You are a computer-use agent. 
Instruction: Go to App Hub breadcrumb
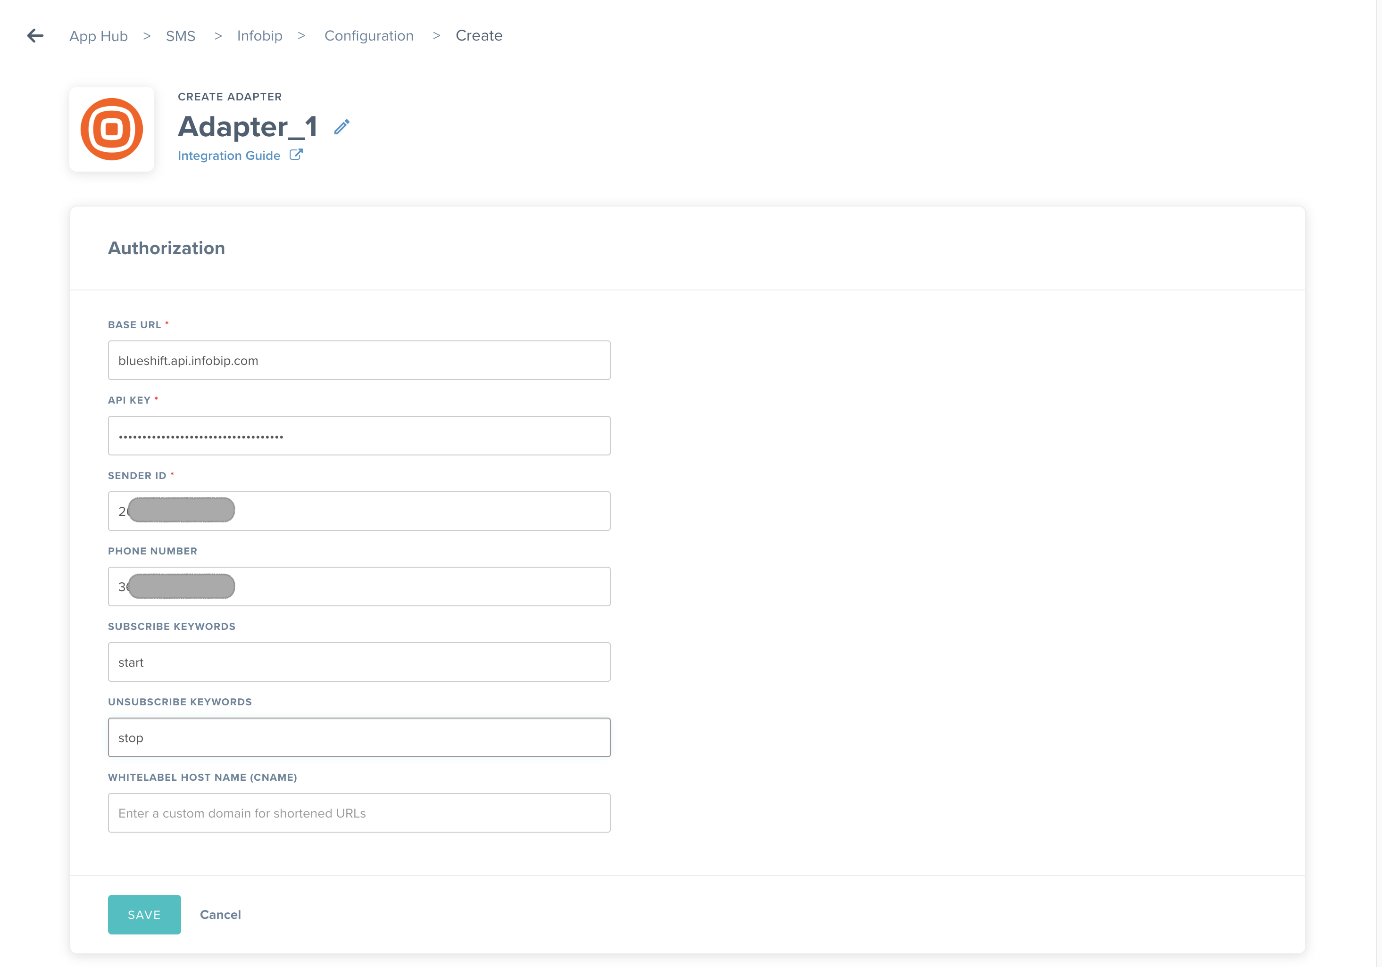[98, 36]
